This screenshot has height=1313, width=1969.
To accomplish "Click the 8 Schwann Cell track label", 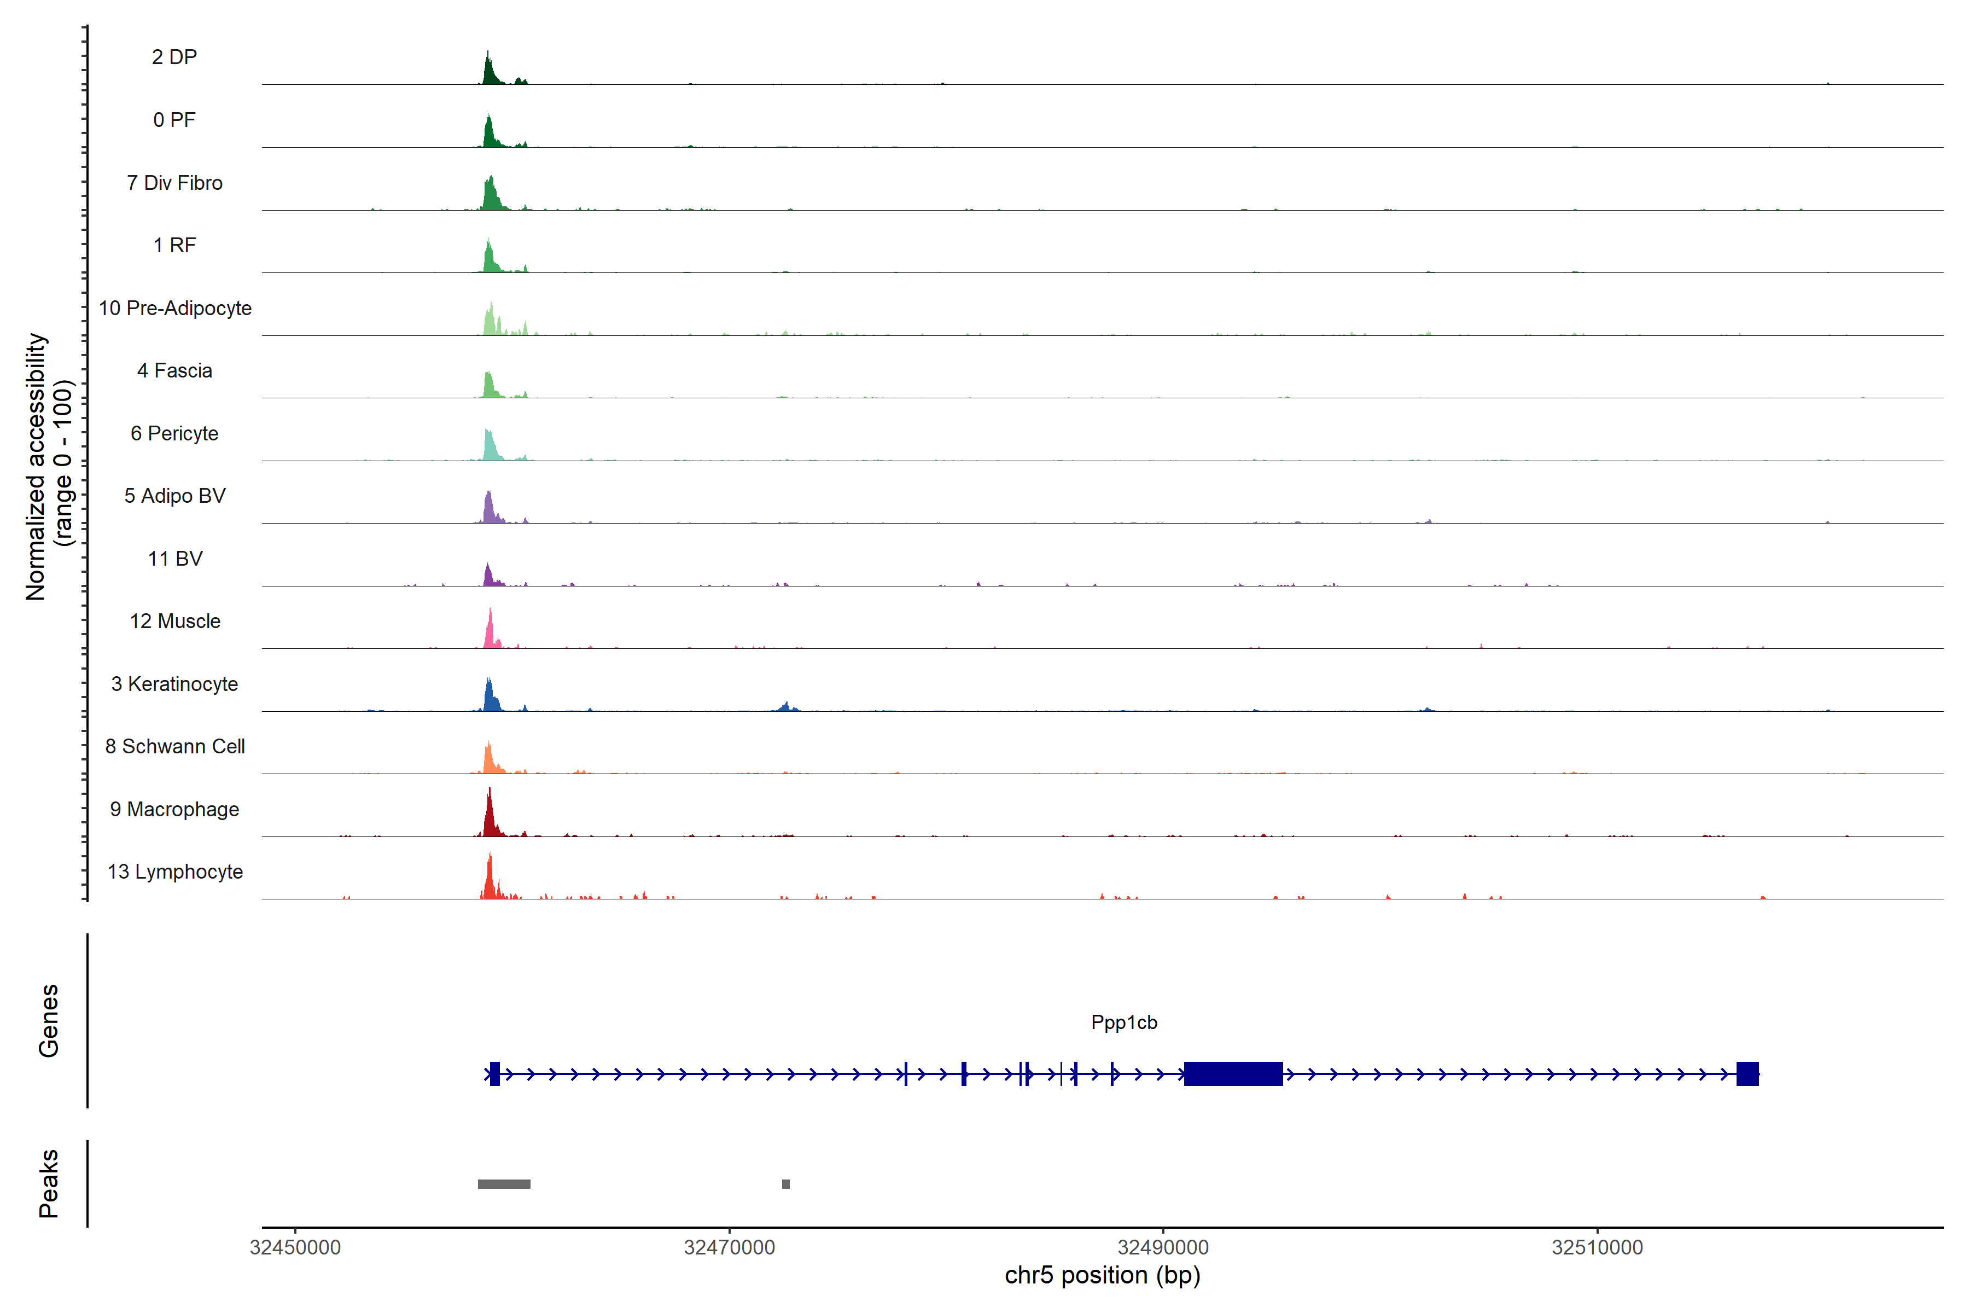I will (175, 746).
